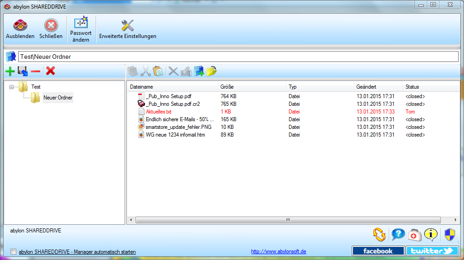Click the scissors cut icon
This screenshot has width=464, height=260.
coord(145,71)
